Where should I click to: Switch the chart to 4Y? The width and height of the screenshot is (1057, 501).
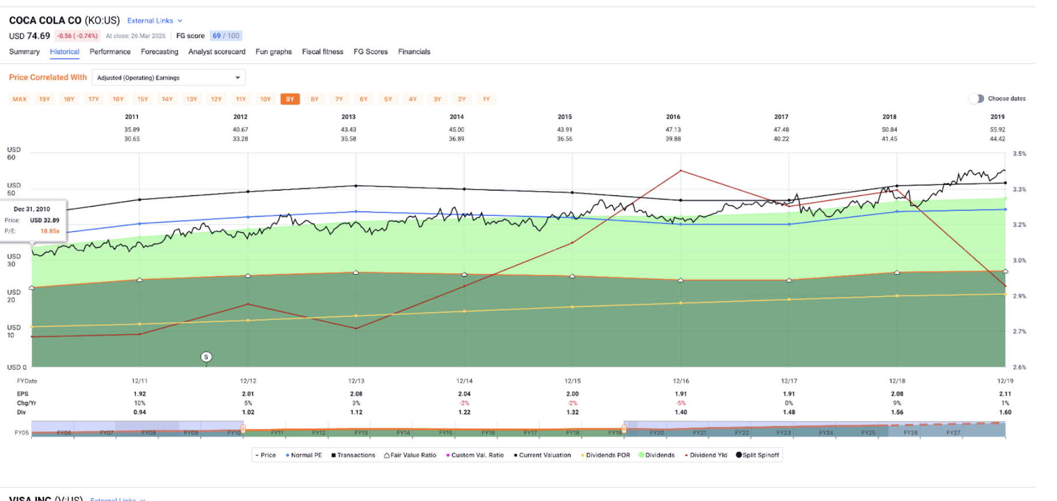pyautogui.click(x=413, y=99)
